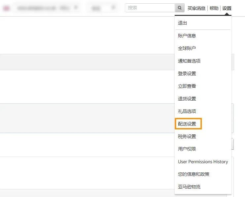245x197 pixels.
Task: Open the 帮助 help link
Action: [x=214, y=8]
